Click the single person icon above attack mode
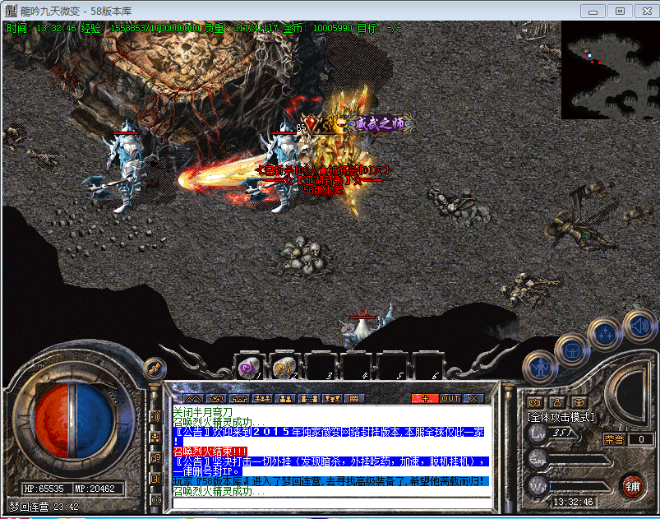Screen dimensions: 660x519 pos(557,402)
